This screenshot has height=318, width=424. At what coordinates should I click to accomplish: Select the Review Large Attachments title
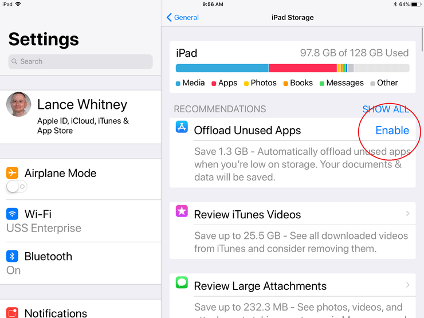coord(260,286)
